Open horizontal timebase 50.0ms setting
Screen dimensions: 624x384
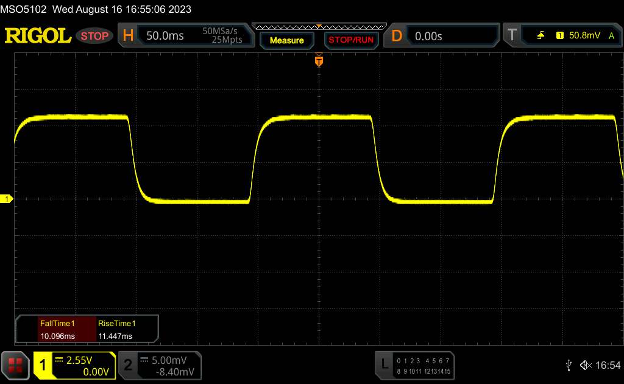[165, 36]
